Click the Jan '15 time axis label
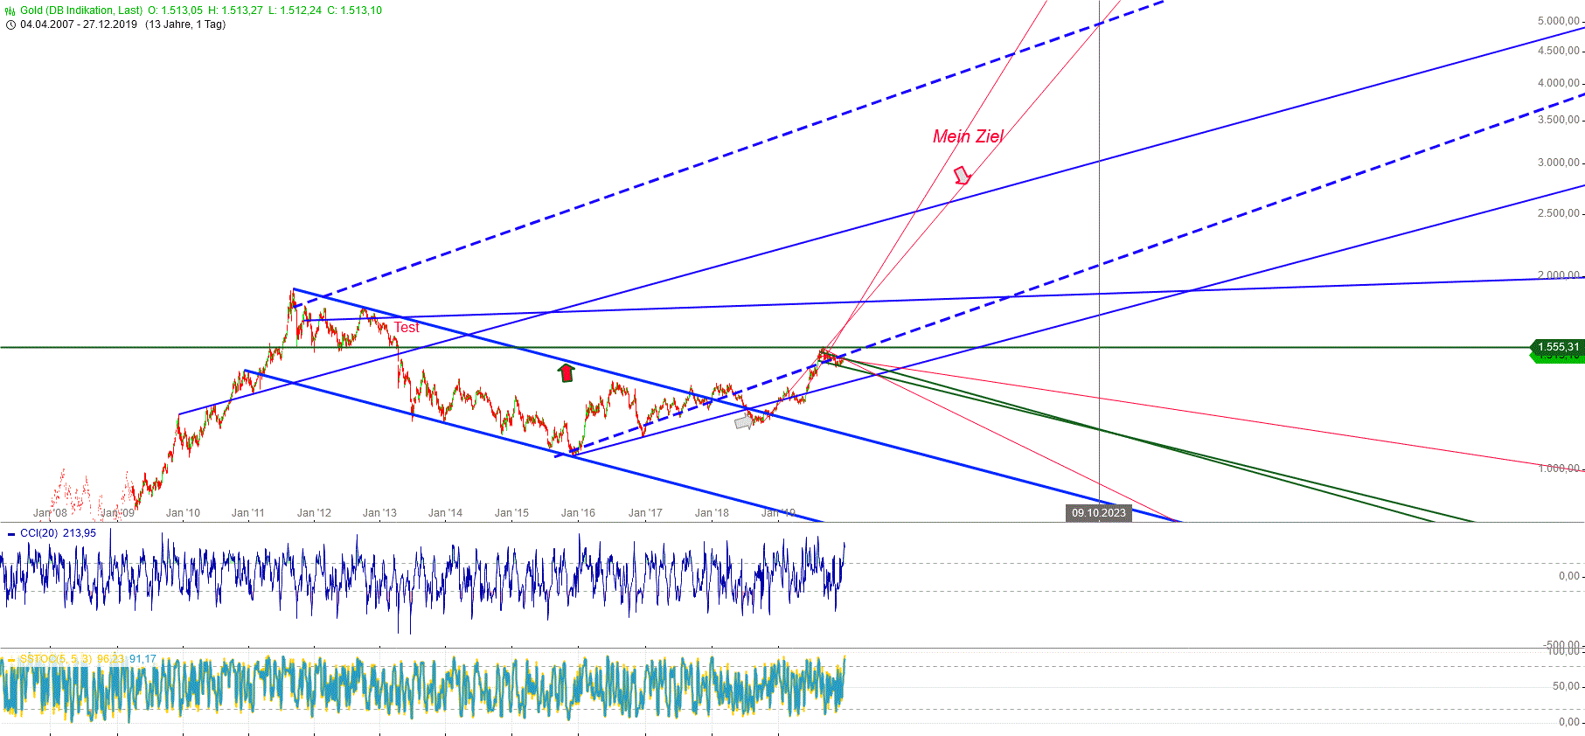Image resolution: width=1585 pixels, height=736 pixels. 511,513
